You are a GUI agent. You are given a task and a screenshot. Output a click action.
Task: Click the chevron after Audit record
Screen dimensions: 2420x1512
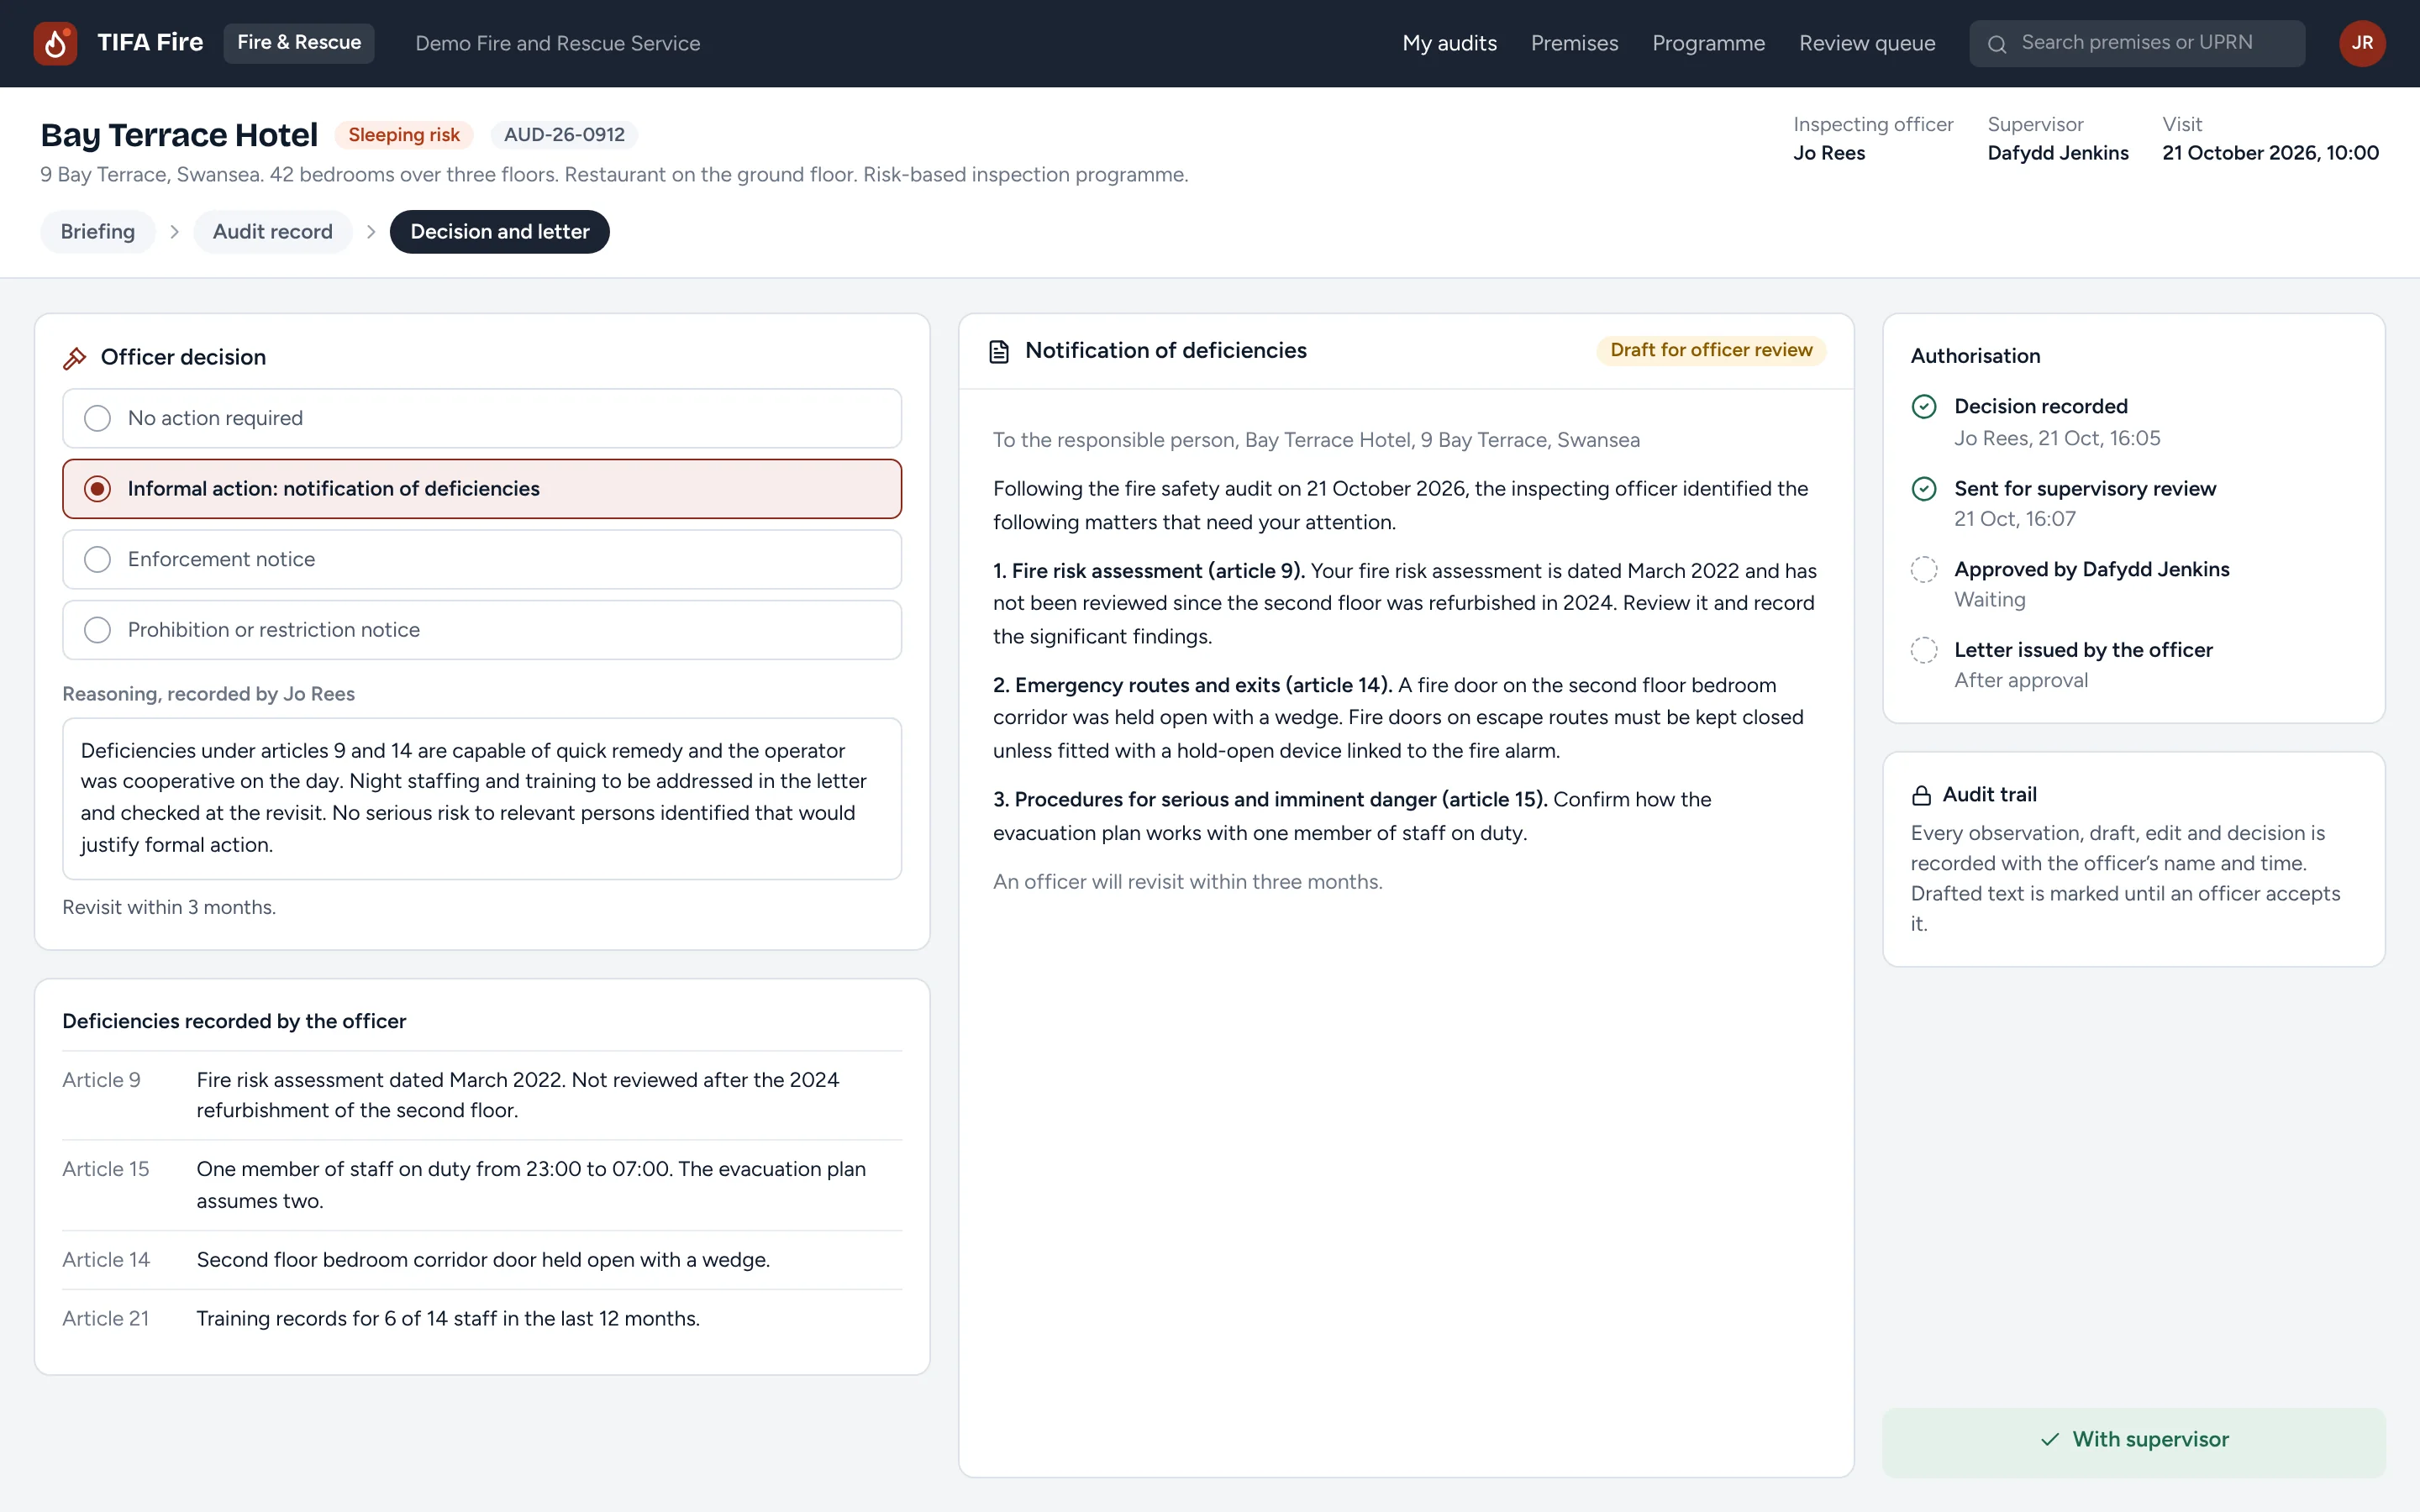tap(371, 232)
